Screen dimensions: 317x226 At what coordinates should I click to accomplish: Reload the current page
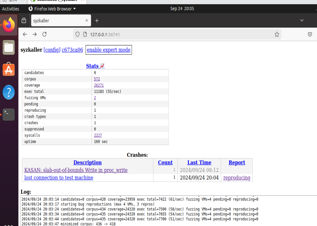coord(44,34)
